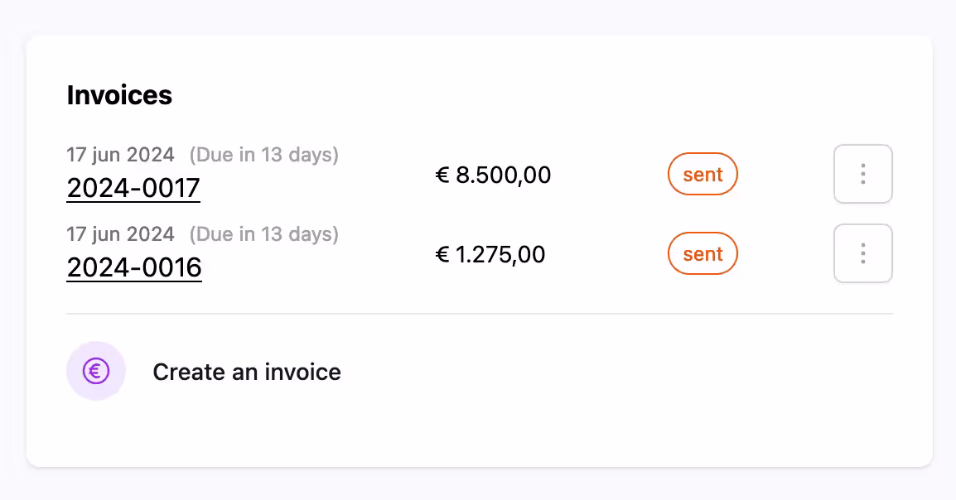The height and width of the screenshot is (500, 956).
Task: Click the Invoices heading
Action: 119,95
